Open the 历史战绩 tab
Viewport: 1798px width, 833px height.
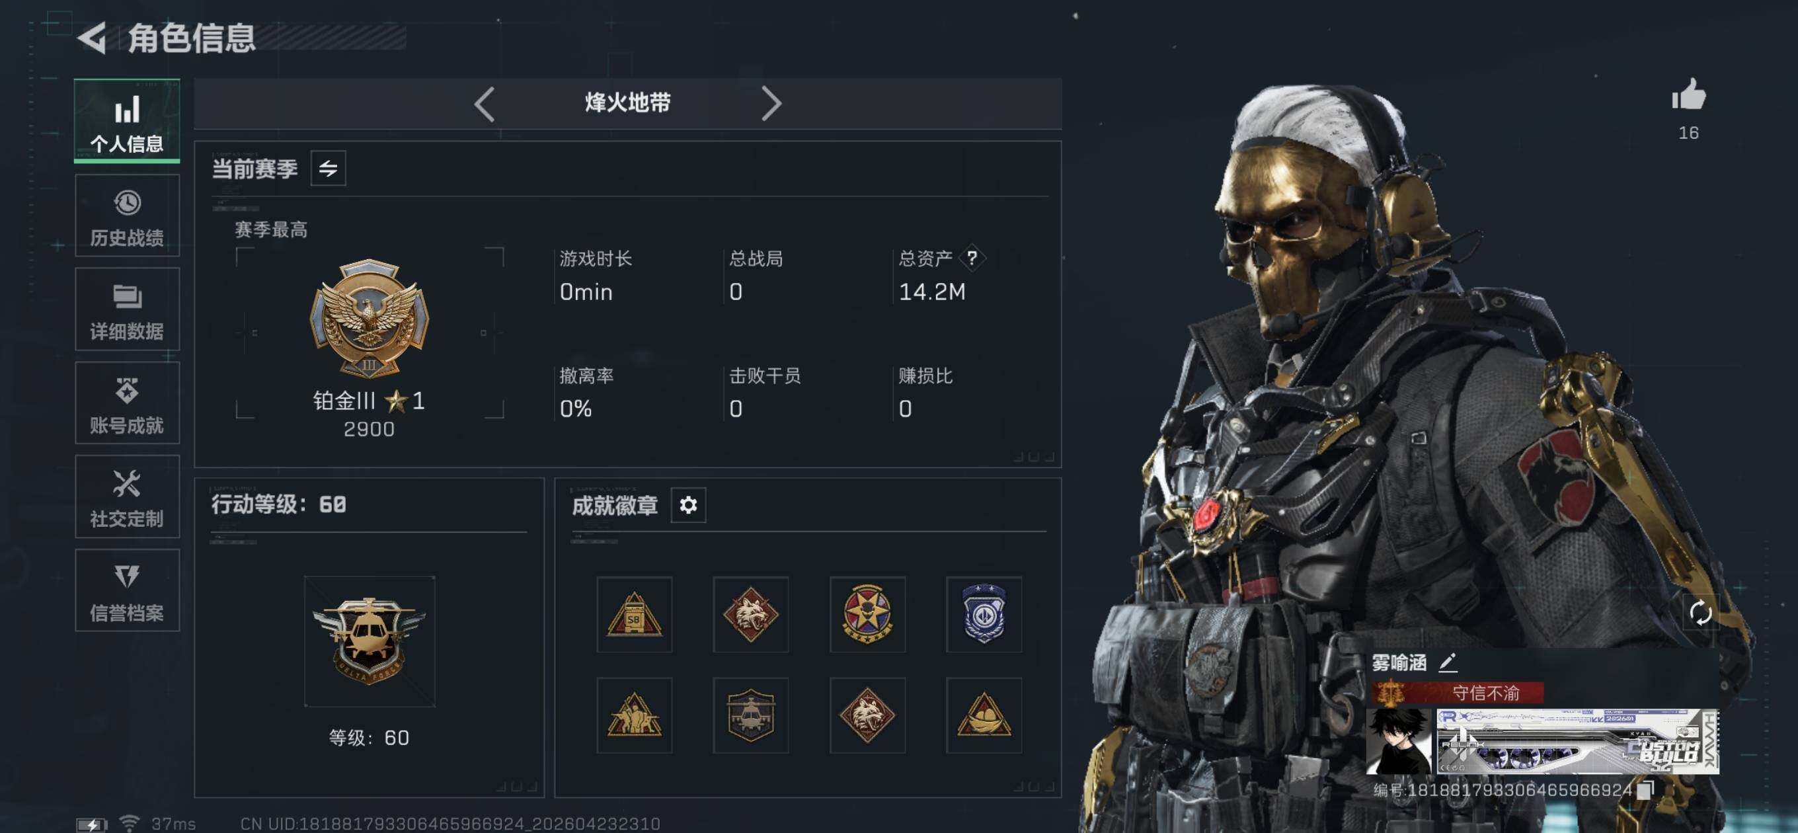126,216
